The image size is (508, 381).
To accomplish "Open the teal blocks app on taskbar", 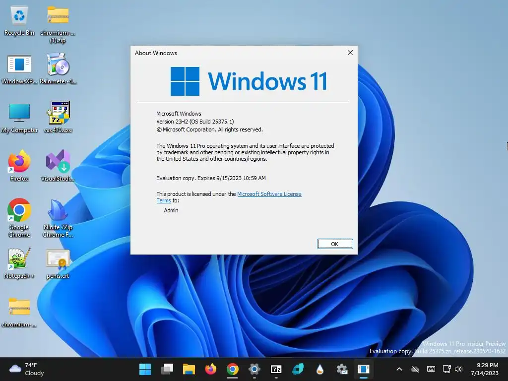I will (x=298, y=369).
